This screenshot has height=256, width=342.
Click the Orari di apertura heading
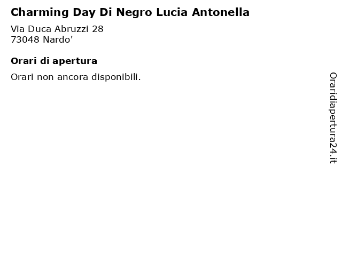click(x=54, y=61)
